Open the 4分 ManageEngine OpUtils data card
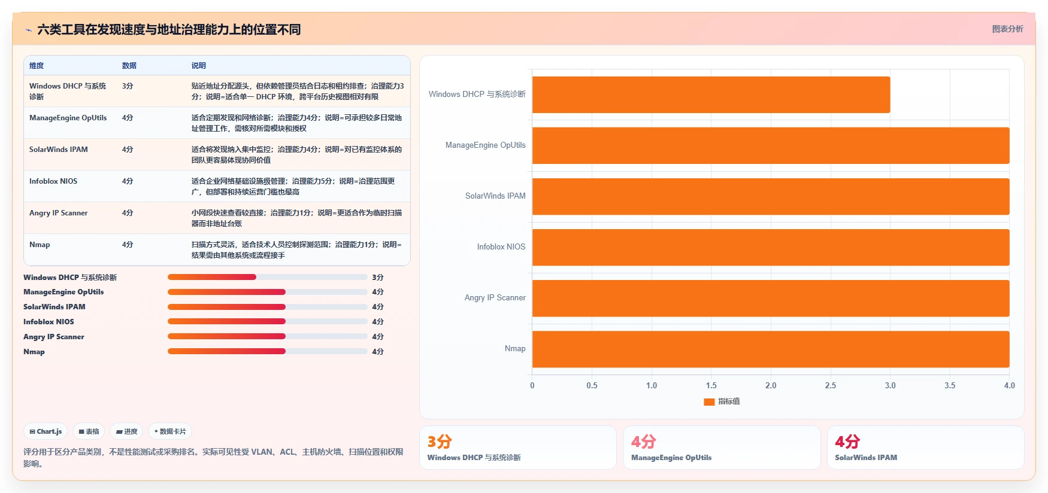The height and width of the screenshot is (493, 1048). [x=722, y=448]
